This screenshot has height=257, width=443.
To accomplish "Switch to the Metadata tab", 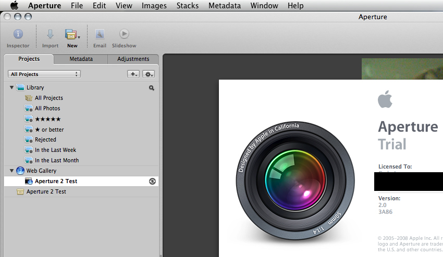I will coord(81,59).
